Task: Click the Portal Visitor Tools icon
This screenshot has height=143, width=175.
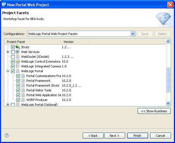Action: coord(23,90)
